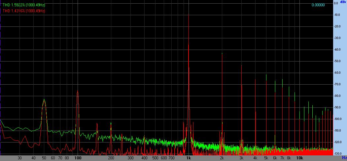Click the 50 frequency axis label

pos(44,158)
